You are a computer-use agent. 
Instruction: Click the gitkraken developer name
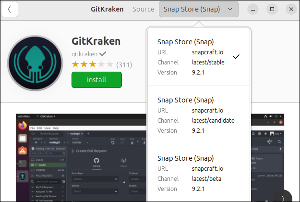(84, 54)
